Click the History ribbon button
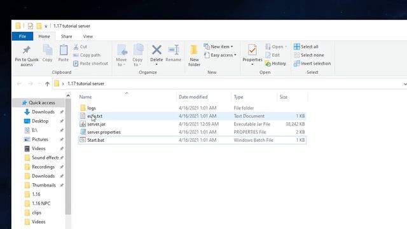 [x=275, y=64]
